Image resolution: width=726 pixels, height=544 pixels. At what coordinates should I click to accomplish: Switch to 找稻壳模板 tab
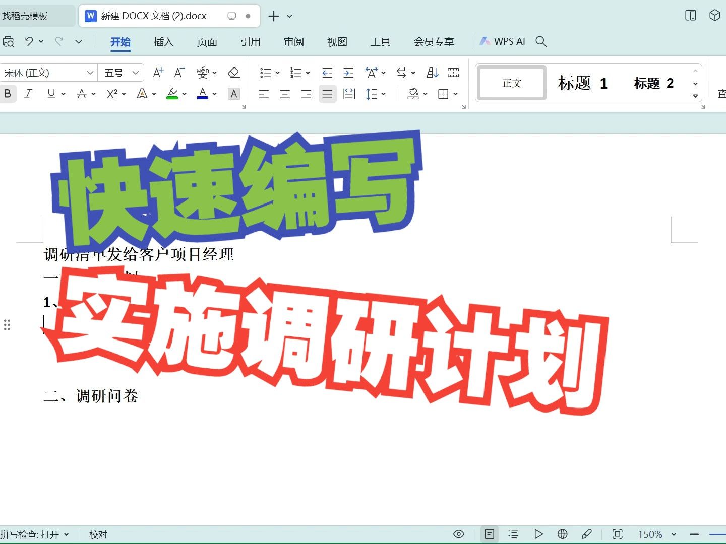(x=25, y=16)
